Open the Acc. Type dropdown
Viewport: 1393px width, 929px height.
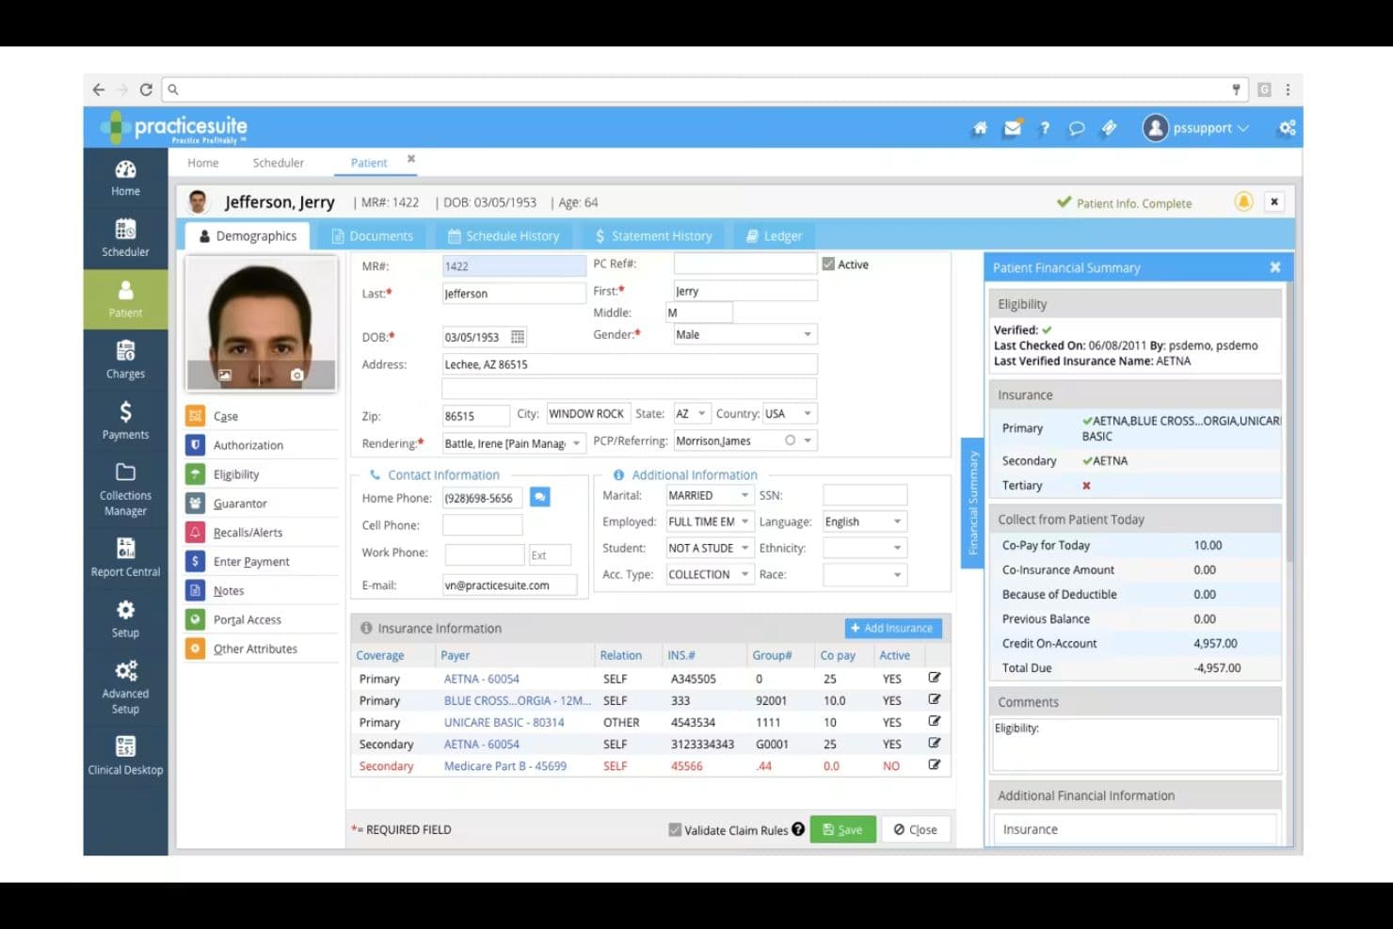pyautogui.click(x=710, y=574)
